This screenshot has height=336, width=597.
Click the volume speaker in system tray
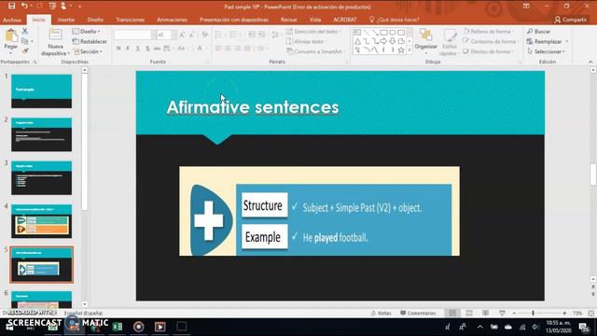[535, 327]
